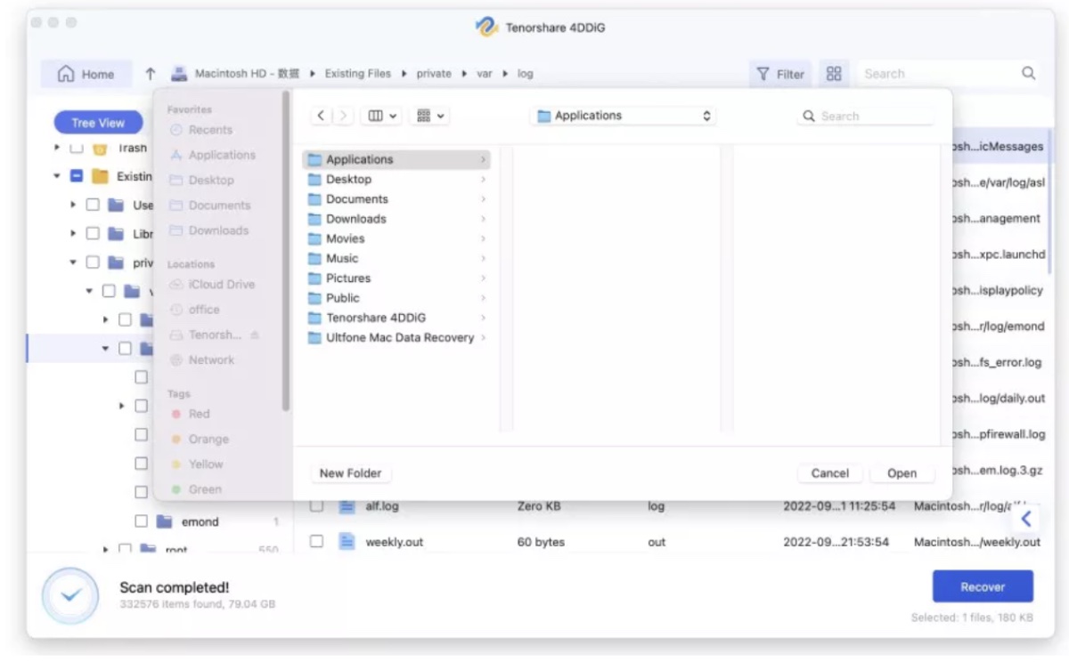Select the Desktop folder in list
1069x662 pixels.
(396, 179)
